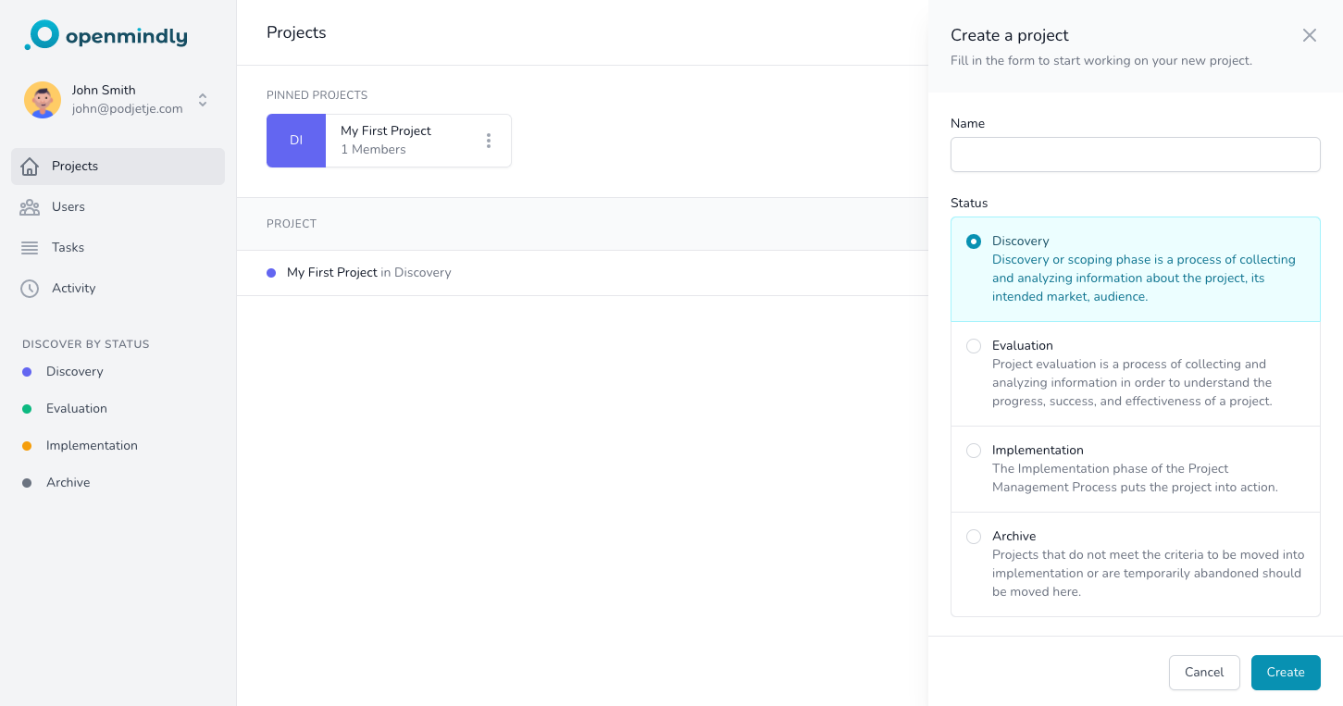Filter by Discovery status purple dot
1343x706 pixels.
click(27, 372)
